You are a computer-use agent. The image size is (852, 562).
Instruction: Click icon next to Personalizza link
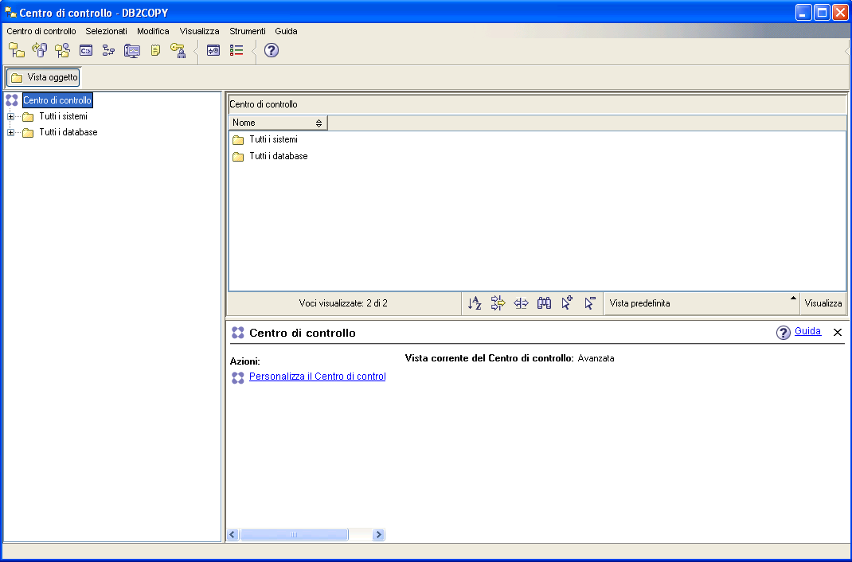(x=238, y=378)
